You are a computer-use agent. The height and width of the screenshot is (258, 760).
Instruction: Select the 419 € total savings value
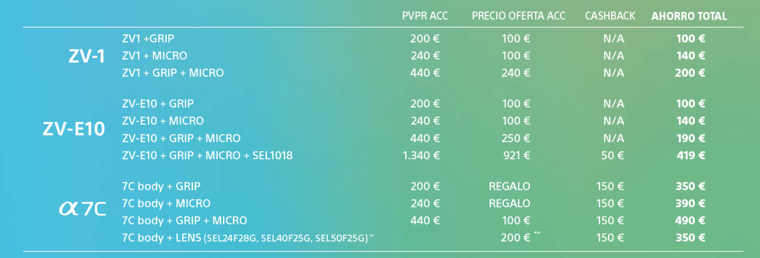[x=690, y=155]
